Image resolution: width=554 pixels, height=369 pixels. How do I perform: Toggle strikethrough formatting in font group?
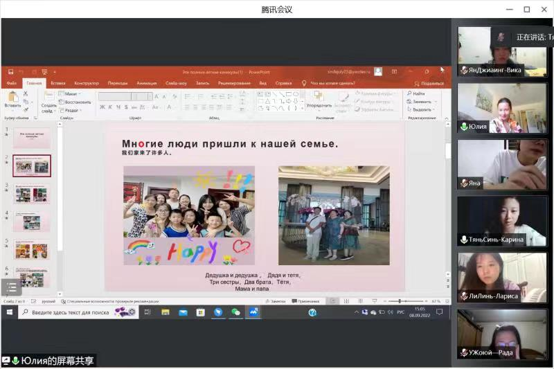click(134, 107)
